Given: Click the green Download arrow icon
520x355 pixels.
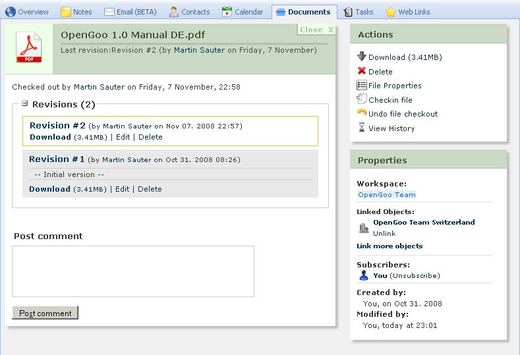Looking at the screenshot, I should coord(361,57).
